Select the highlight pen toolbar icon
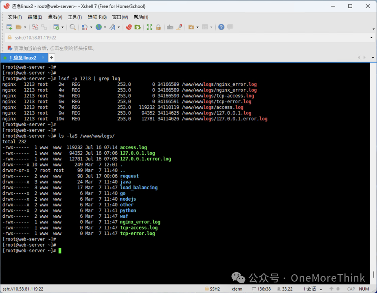377x293 pixels. (178, 27)
